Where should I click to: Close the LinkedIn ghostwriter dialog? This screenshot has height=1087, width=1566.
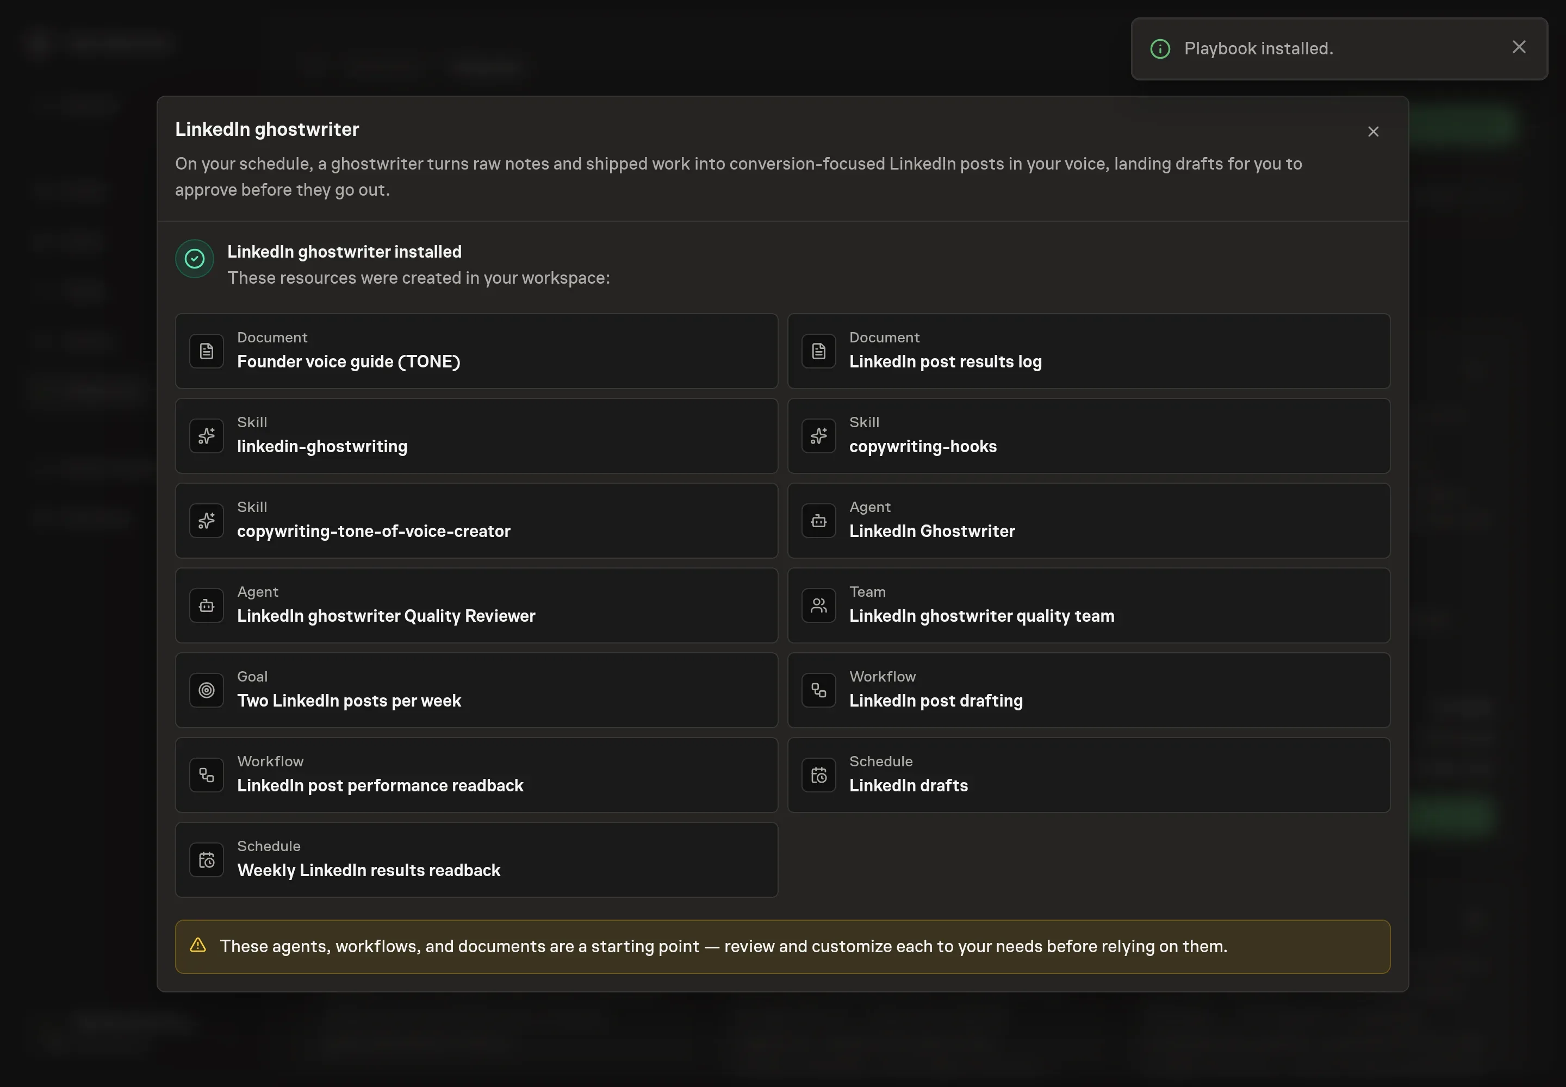tap(1373, 132)
